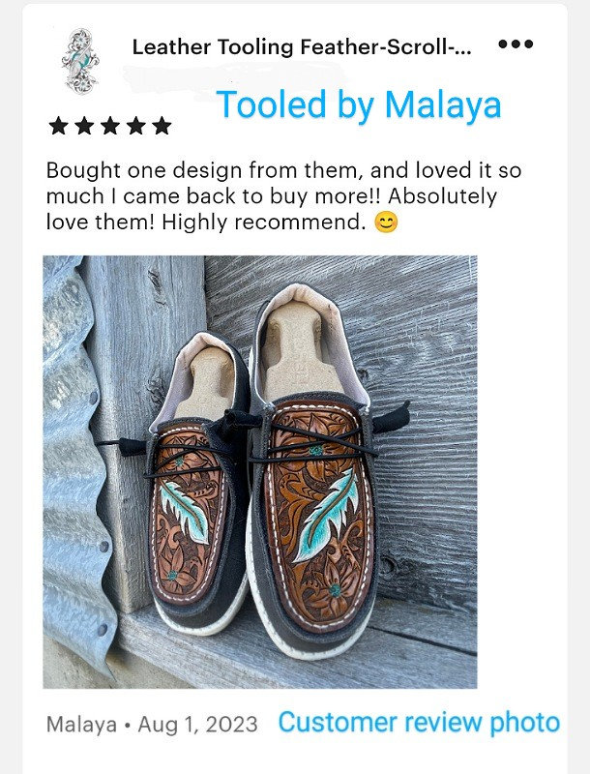Screen dimensions: 590x774
Task: Open the three-dot more options menu
Action: [x=516, y=45]
